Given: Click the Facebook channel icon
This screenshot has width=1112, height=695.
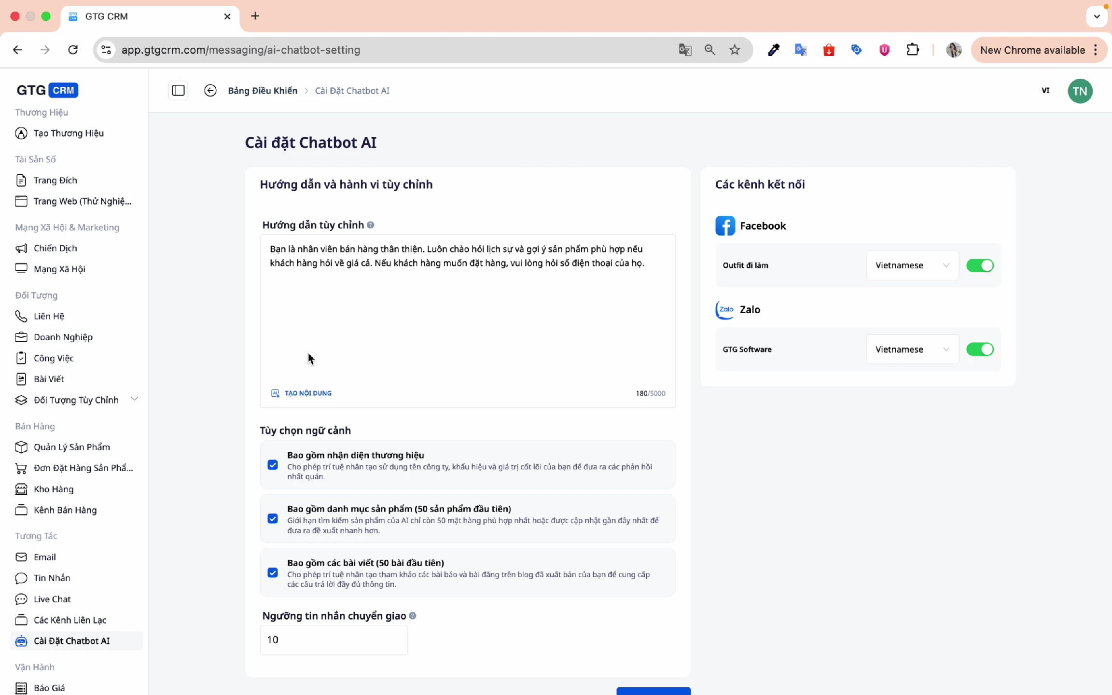Looking at the screenshot, I should point(725,225).
